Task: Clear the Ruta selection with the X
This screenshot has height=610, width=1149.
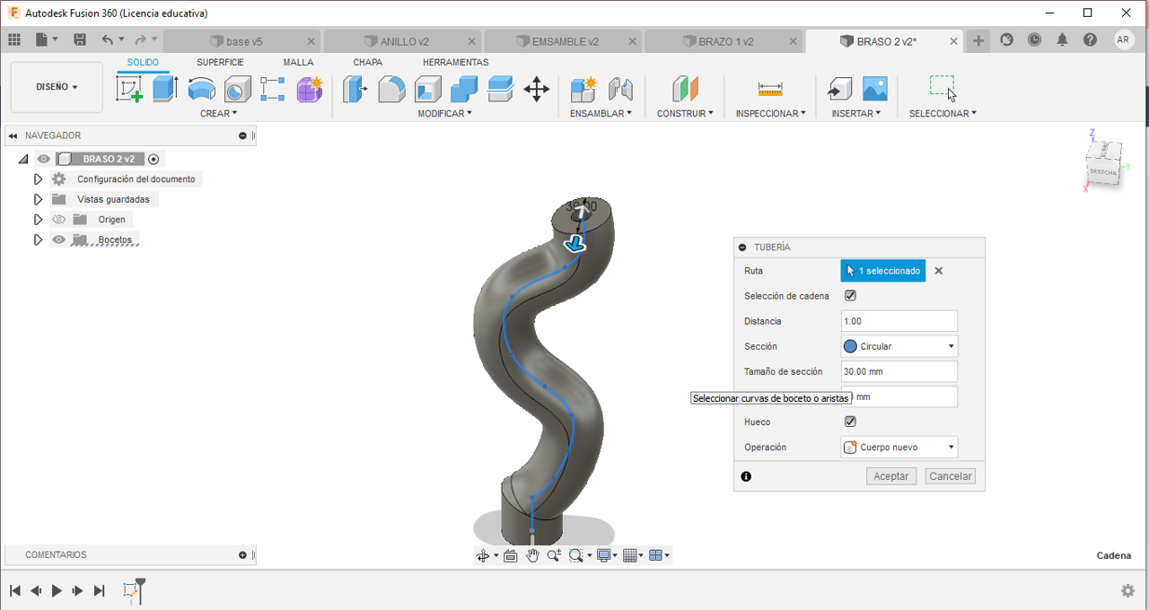Action: (939, 271)
